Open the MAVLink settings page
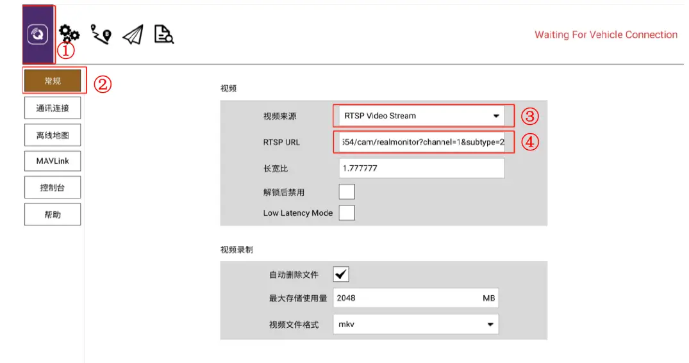 point(53,161)
